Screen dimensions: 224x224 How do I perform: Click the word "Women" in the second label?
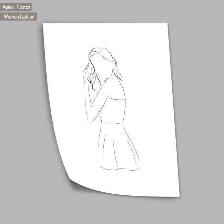11,17
